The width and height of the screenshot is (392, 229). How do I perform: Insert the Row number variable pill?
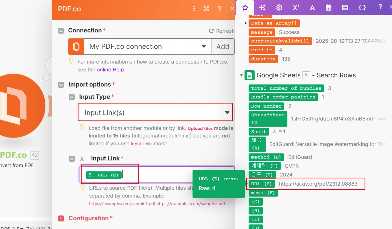tap(266, 106)
